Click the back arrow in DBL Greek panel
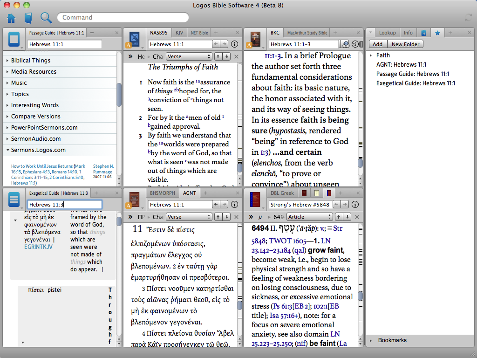The width and height of the screenshot is (477, 358). click(x=337, y=204)
